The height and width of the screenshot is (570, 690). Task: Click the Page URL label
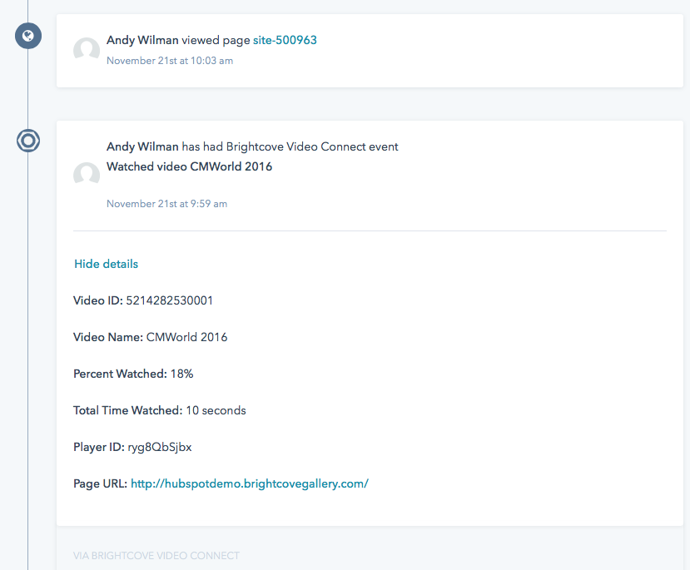pyautogui.click(x=101, y=483)
